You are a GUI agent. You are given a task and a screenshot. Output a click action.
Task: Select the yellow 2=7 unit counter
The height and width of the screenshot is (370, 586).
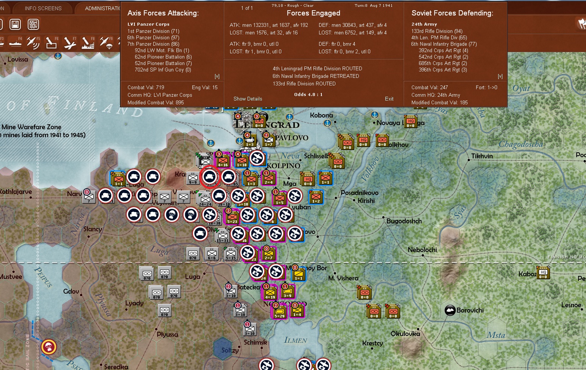pos(269,254)
